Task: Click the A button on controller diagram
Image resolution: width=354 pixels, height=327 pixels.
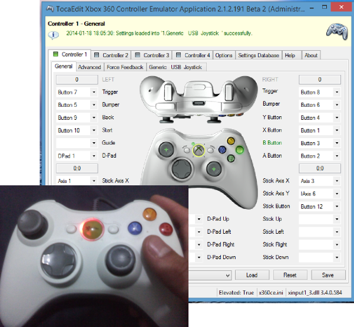Action: (231, 158)
